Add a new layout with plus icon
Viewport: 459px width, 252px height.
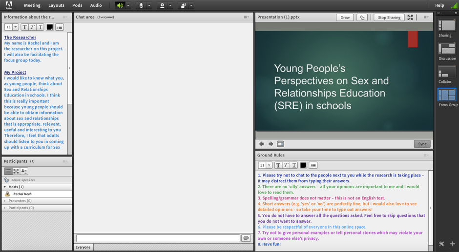click(453, 244)
